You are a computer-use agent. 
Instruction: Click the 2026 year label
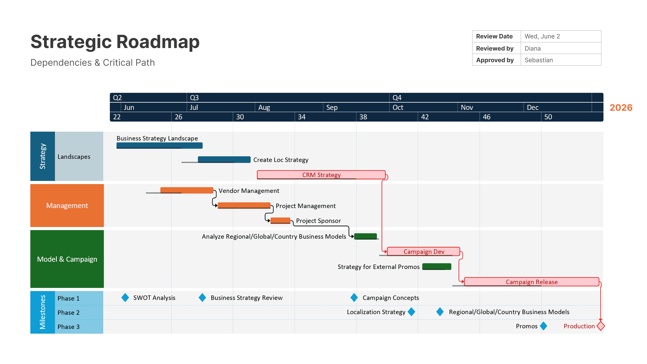[621, 108]
